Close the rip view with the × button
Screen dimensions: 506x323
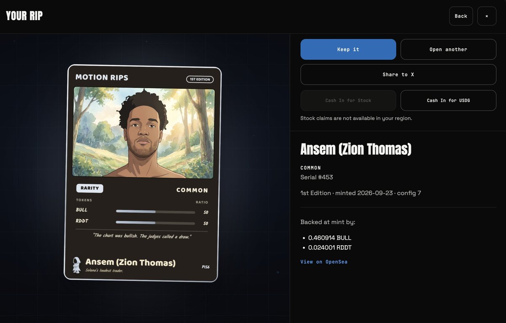(x=487, y=16)
